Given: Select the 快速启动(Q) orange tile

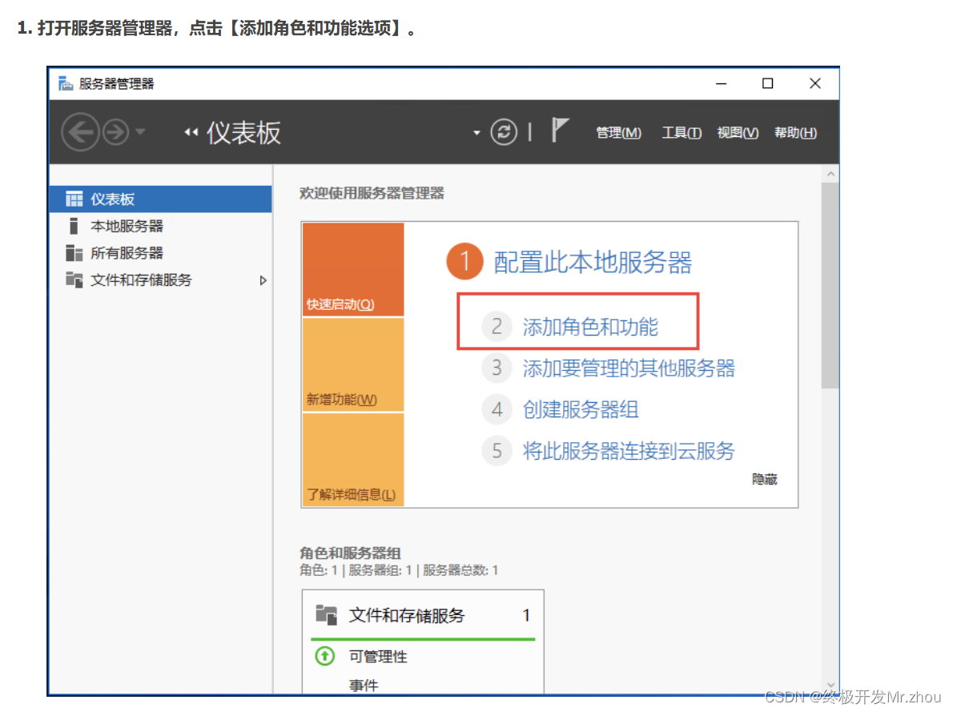Looking at the screenshot, I should [x=353, y=269].
